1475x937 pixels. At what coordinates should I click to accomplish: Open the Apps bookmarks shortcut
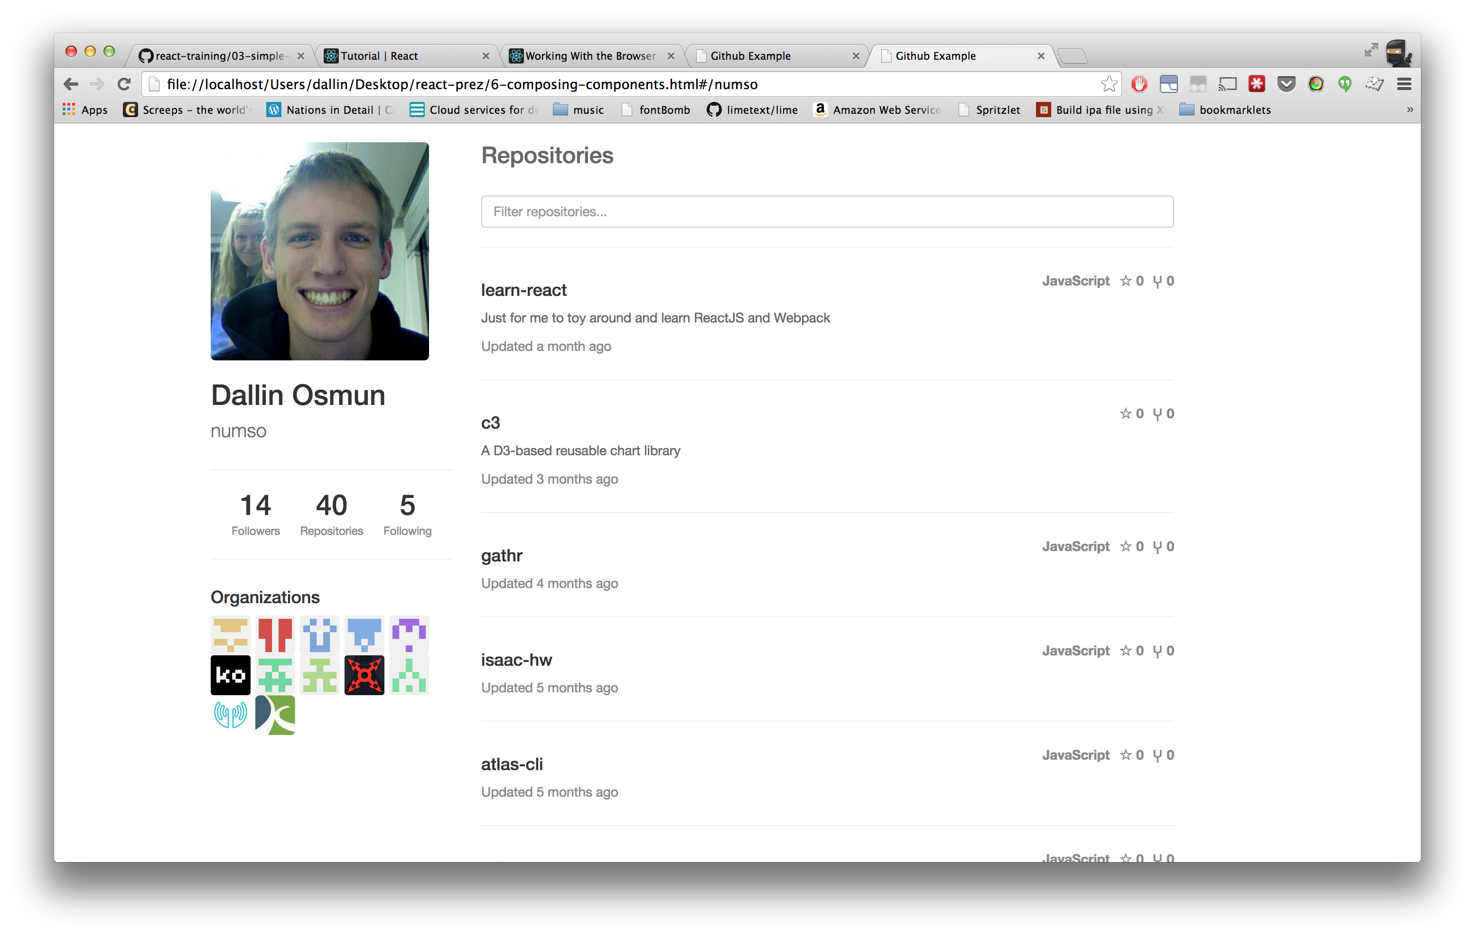(x=85, y=110)
